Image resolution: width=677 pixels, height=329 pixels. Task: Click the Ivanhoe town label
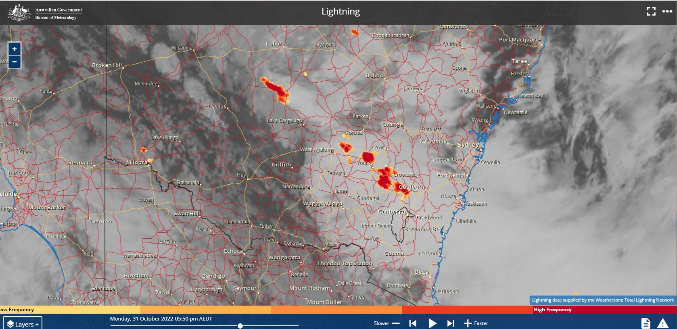pyautogui.click(x=217, y=106)
